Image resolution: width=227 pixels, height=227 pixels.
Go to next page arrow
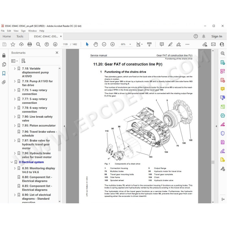(55, 44)
